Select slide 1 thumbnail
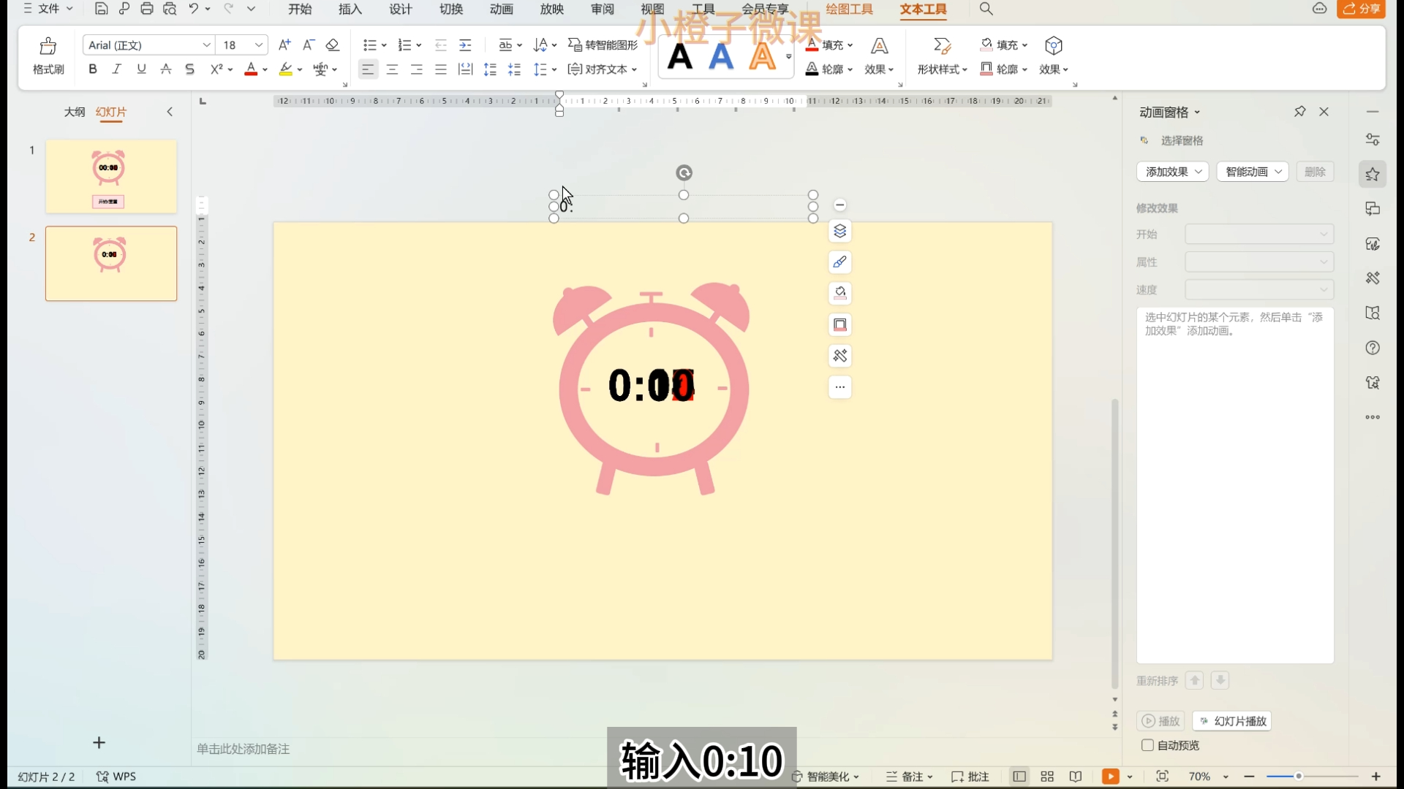1404x789 pixels. coord(111,177)
